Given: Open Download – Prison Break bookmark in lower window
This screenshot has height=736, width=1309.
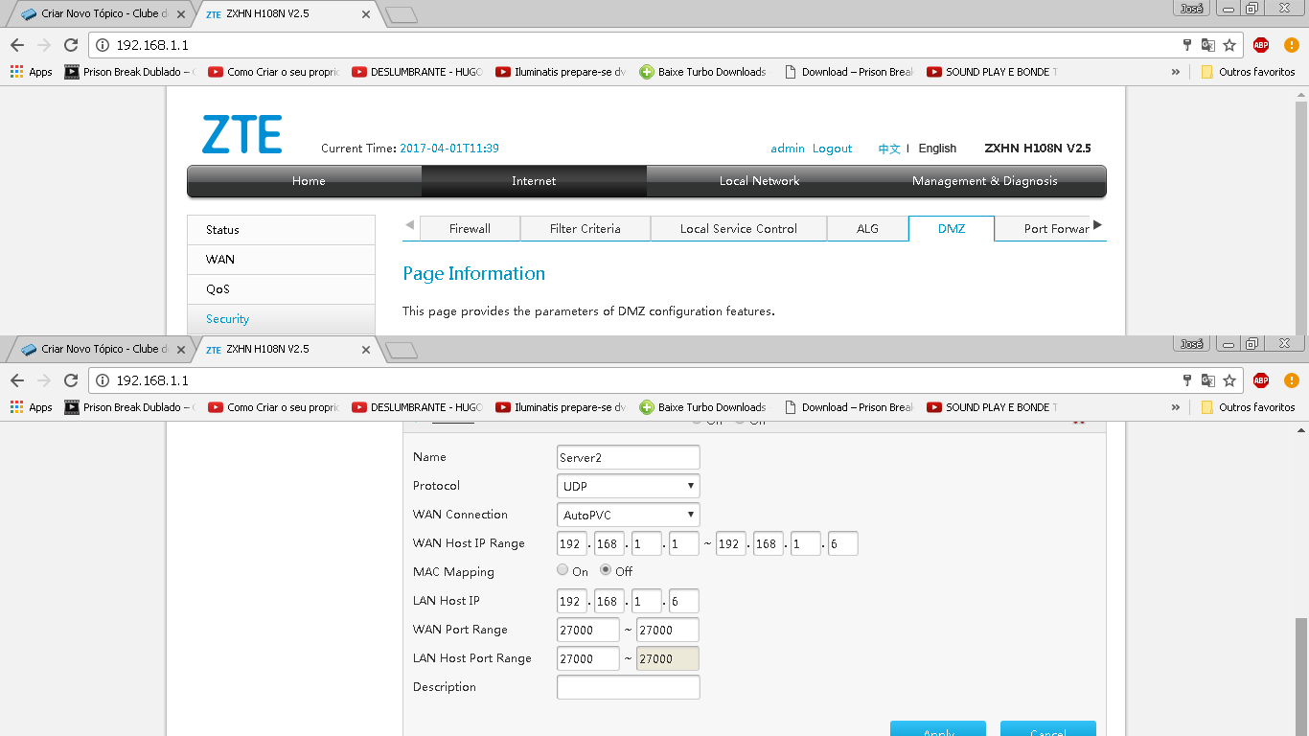Looking at the screenshot, I should coord(848,407).
